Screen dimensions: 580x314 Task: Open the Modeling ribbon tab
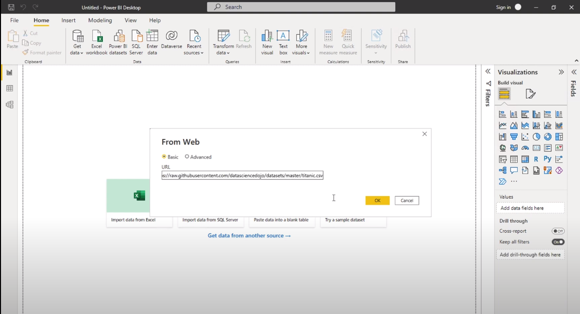point(100,21)
